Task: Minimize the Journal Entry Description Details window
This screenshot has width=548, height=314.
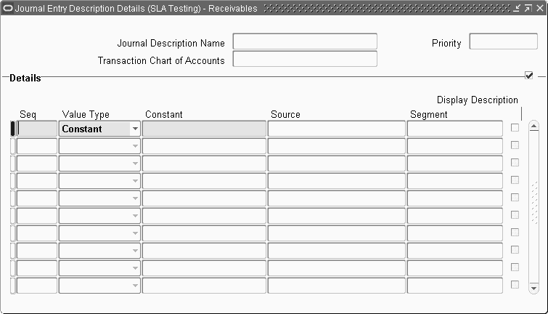Action: 517,8
